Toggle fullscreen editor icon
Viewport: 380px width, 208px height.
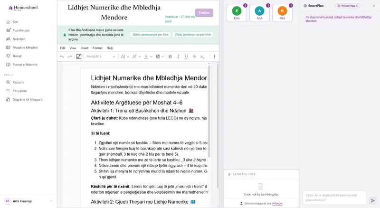pos(79,57)
